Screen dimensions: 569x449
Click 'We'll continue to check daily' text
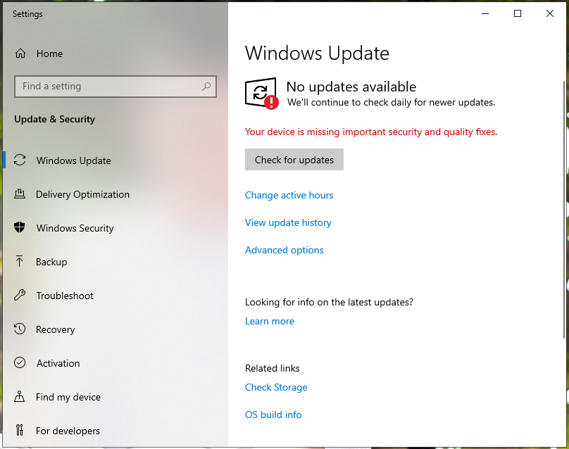[x=392, y=102]
